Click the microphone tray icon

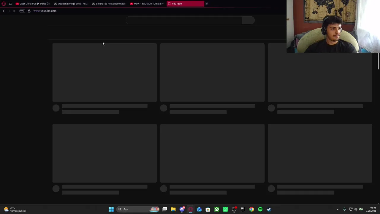pos(344,209)
